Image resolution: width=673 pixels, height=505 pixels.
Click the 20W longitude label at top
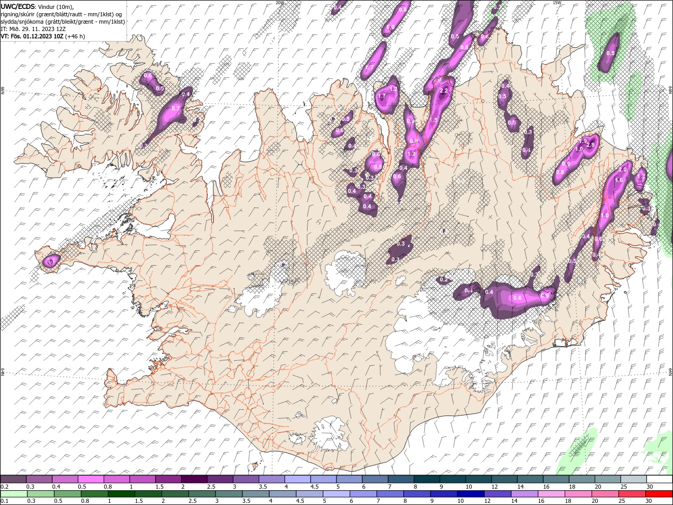point(279,3)
